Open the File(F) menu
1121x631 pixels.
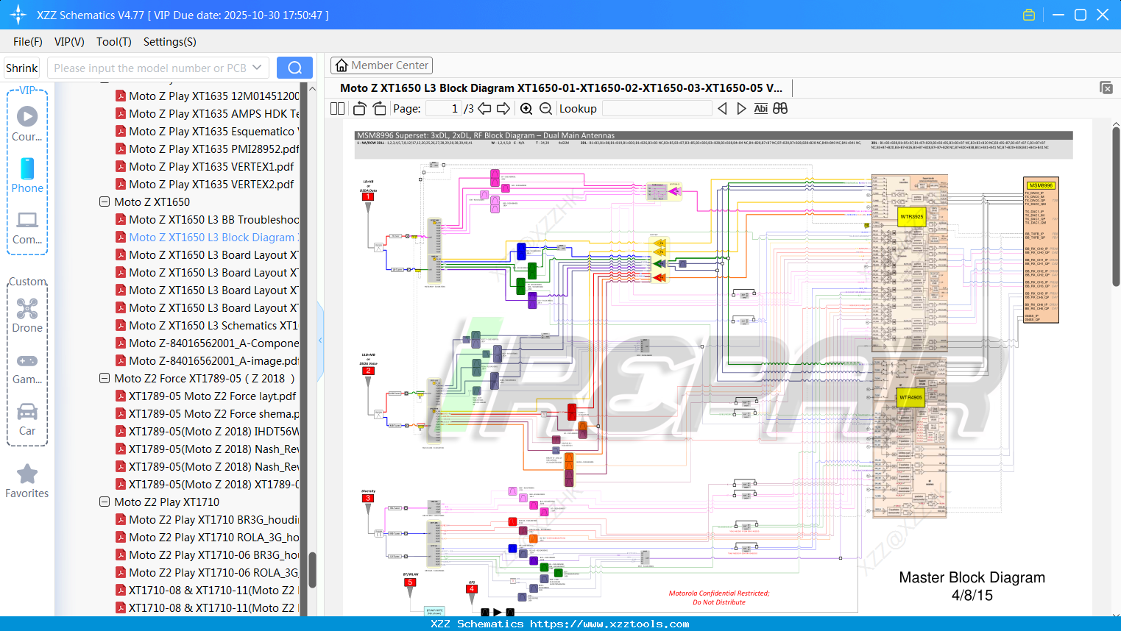click(28, 42)
